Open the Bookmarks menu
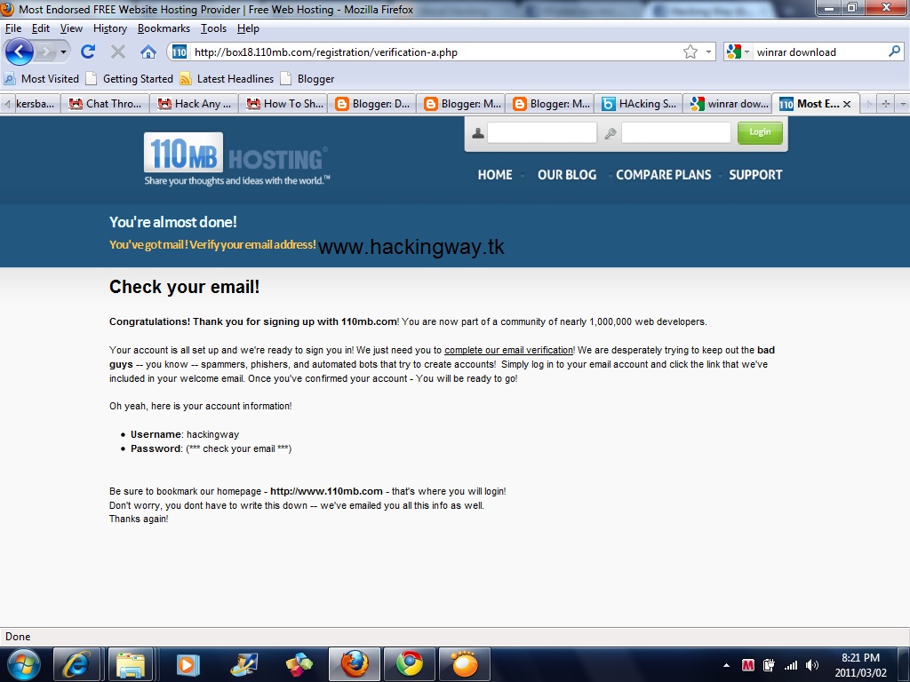This screenshot has height=682, width=910. click(164, 28)
